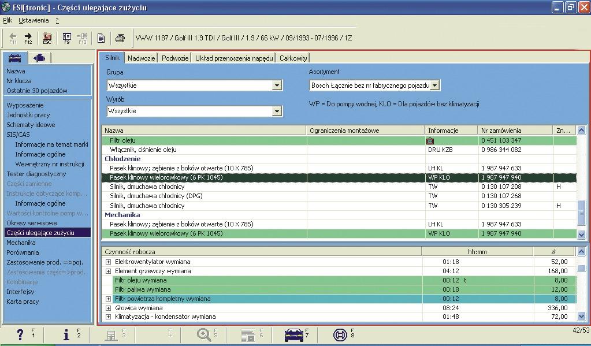Open help with F1 question mark icon
This screenshot has height=346, width=591.
[20, 334]
